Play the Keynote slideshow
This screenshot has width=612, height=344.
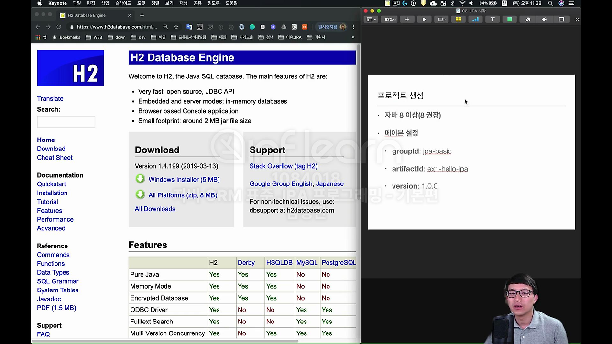[424, 20]
